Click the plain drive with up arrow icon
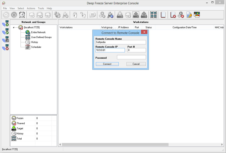 tap(144, 15)
